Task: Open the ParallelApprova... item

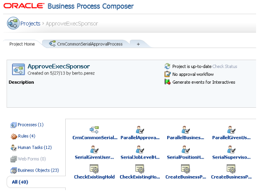Action: (140, 138)
